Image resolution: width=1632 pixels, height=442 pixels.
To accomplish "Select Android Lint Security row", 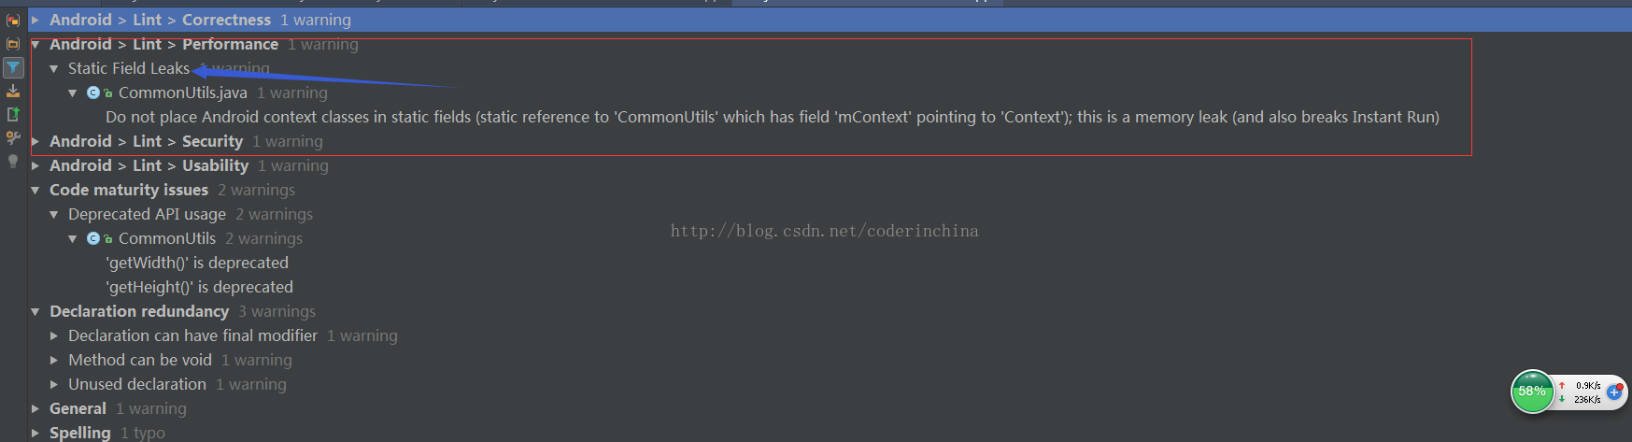I will click(186, 141).
